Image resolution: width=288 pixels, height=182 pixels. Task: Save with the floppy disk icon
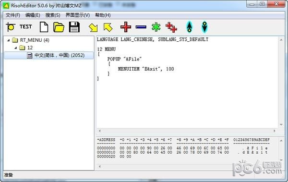pos(74,27)
